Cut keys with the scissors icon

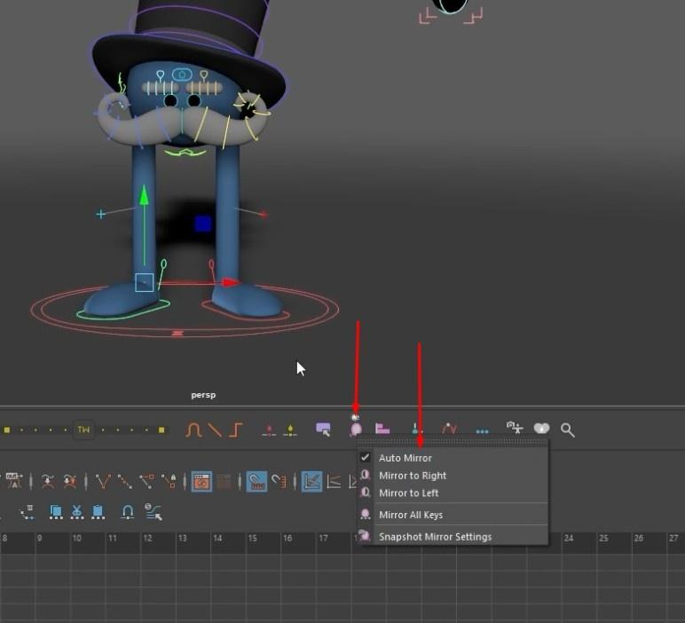[x=77, y=511]
